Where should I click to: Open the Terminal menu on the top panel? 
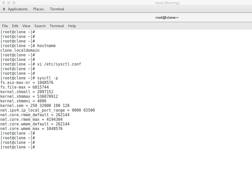pos(57,9)
